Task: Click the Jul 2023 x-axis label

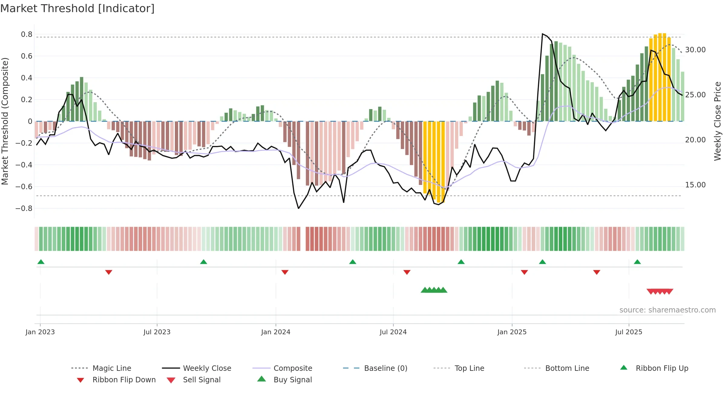Action: coord(157,332)
